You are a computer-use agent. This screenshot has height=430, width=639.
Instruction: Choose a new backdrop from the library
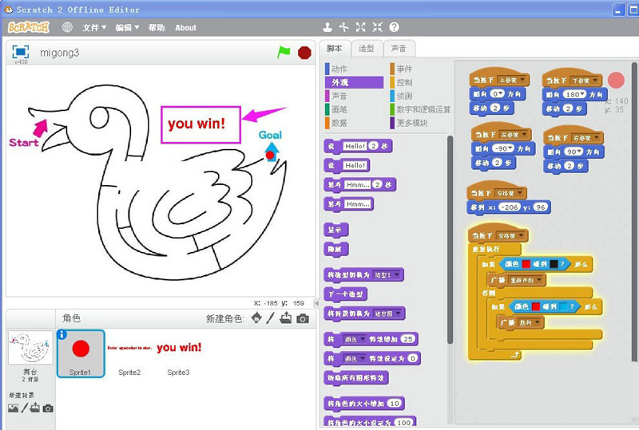point(13,408)
